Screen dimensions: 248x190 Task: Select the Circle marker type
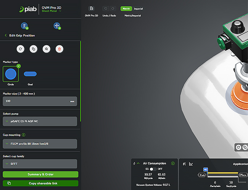[11, 74]
